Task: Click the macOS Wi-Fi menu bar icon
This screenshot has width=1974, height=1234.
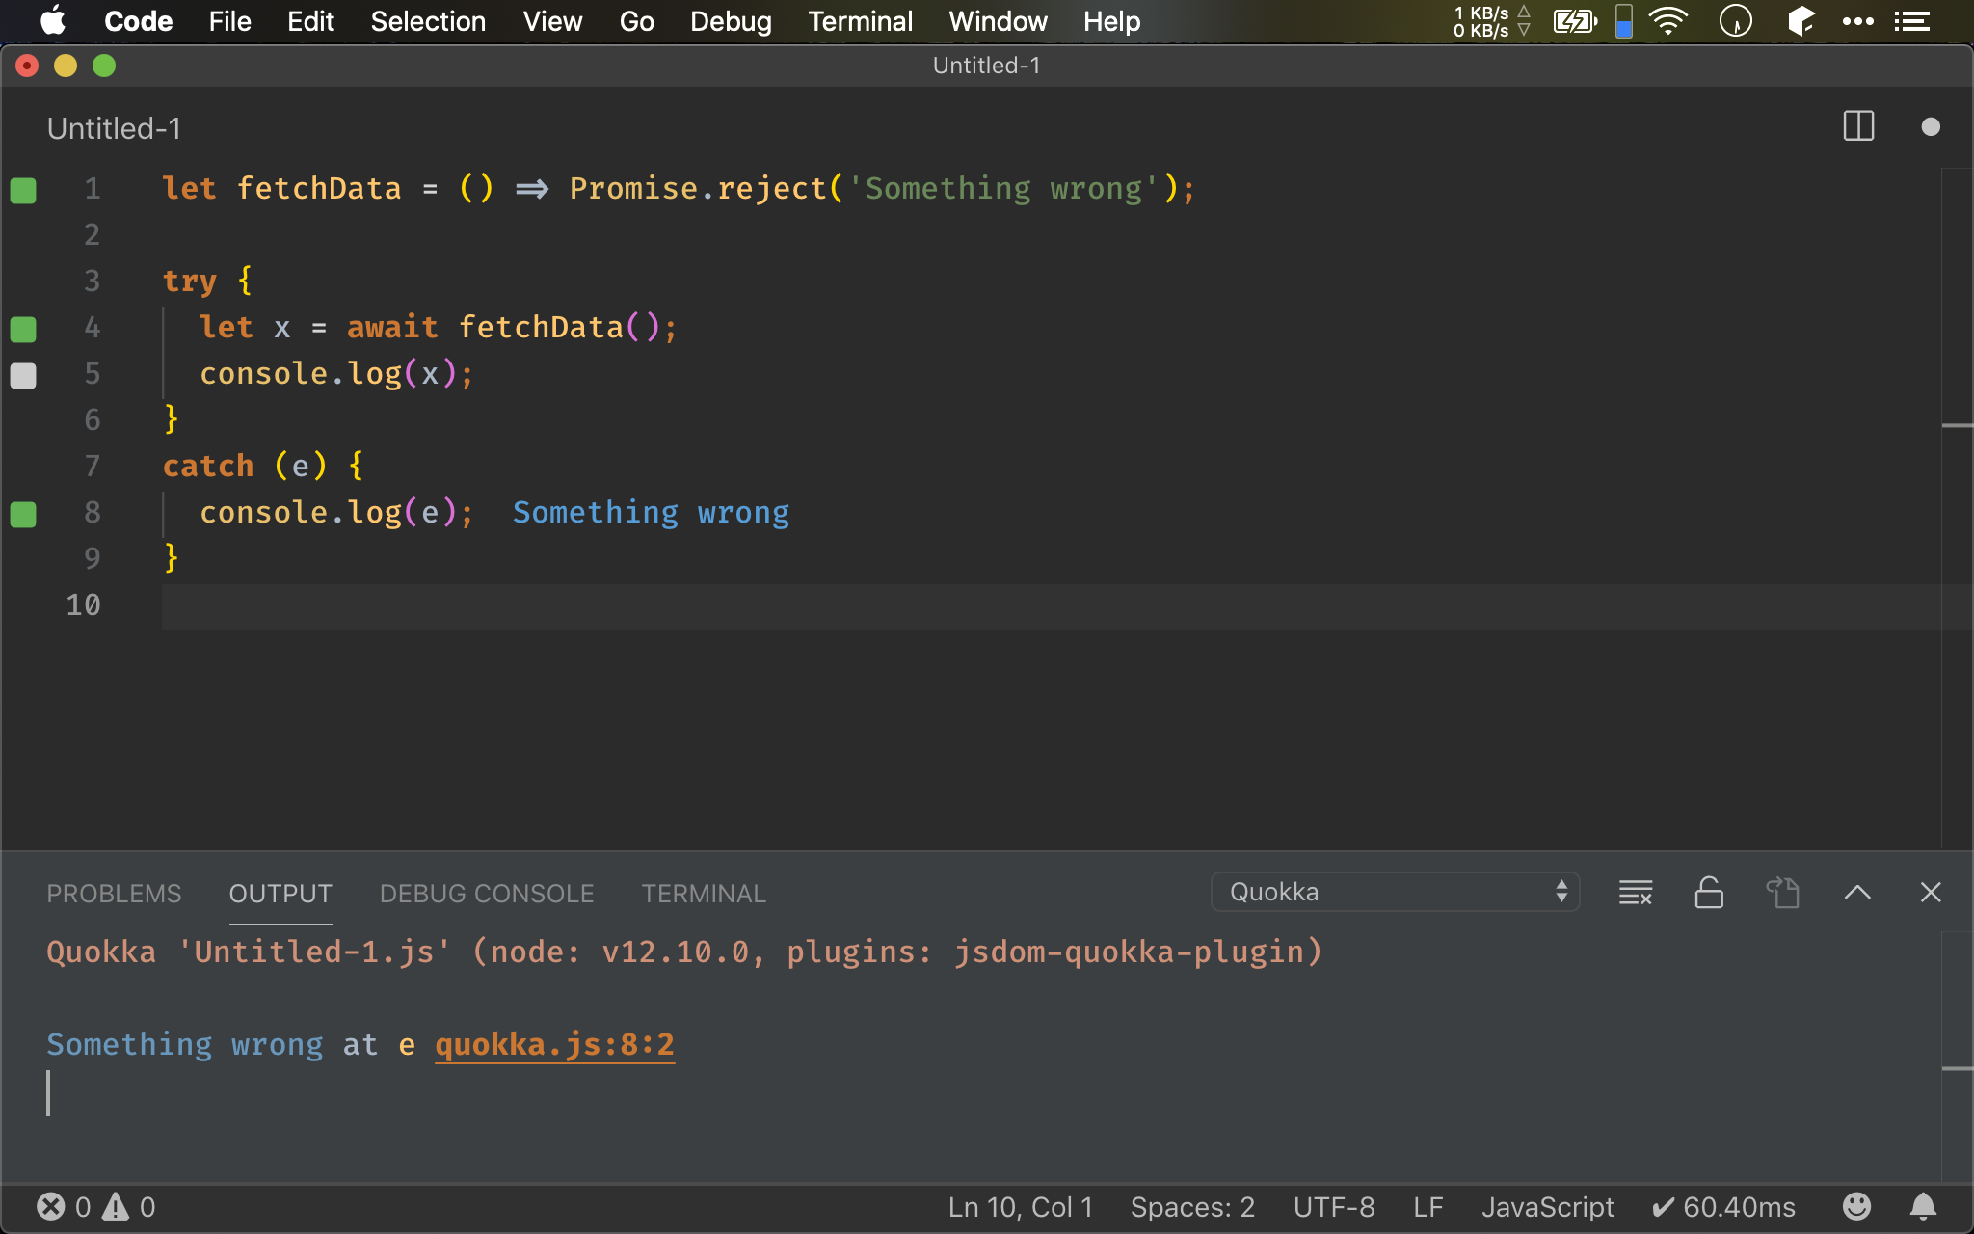Action: (1666, 20)
